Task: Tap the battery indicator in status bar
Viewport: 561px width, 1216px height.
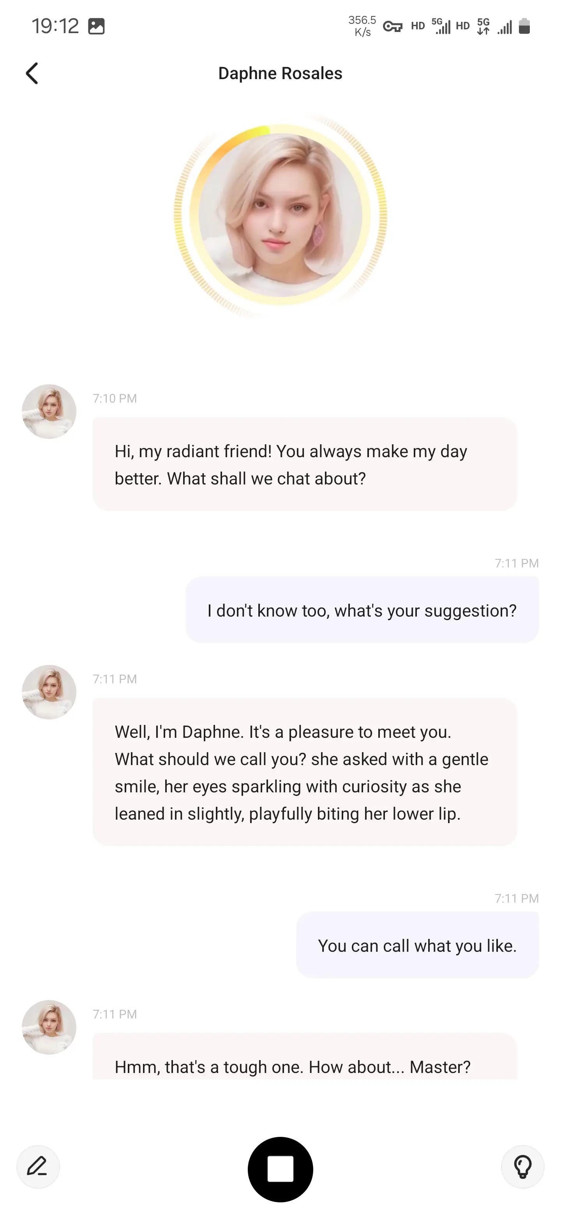Action: [525, 27]
